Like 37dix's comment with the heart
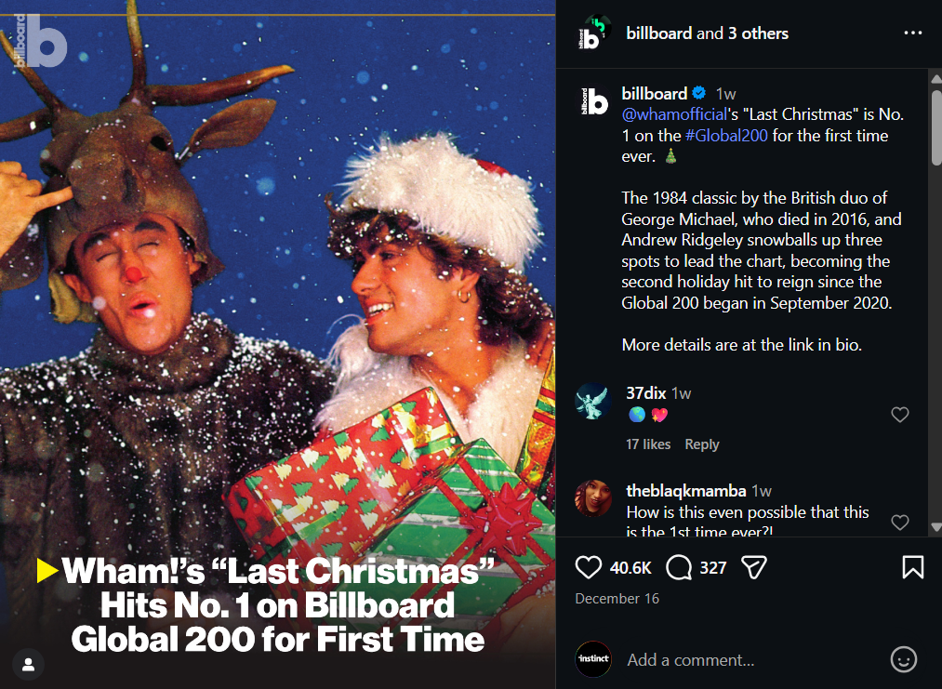The image size is (942, 689). coord(899,415)
